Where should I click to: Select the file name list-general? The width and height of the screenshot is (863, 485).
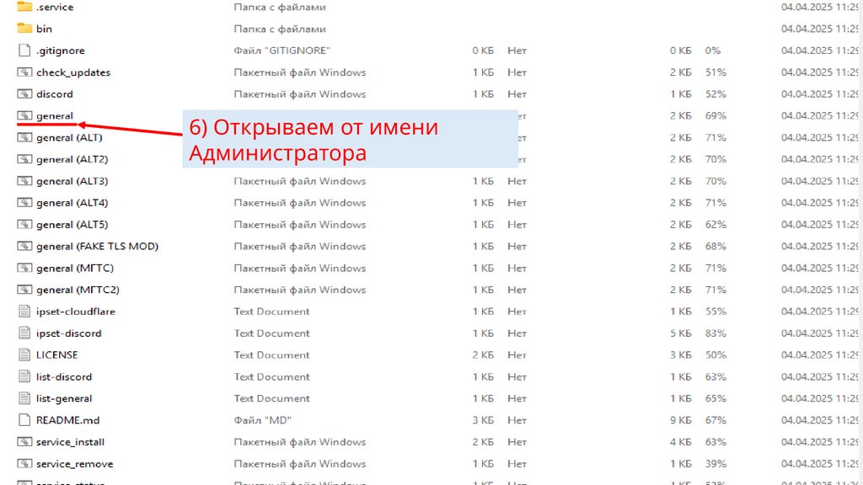tap(64, 398)
